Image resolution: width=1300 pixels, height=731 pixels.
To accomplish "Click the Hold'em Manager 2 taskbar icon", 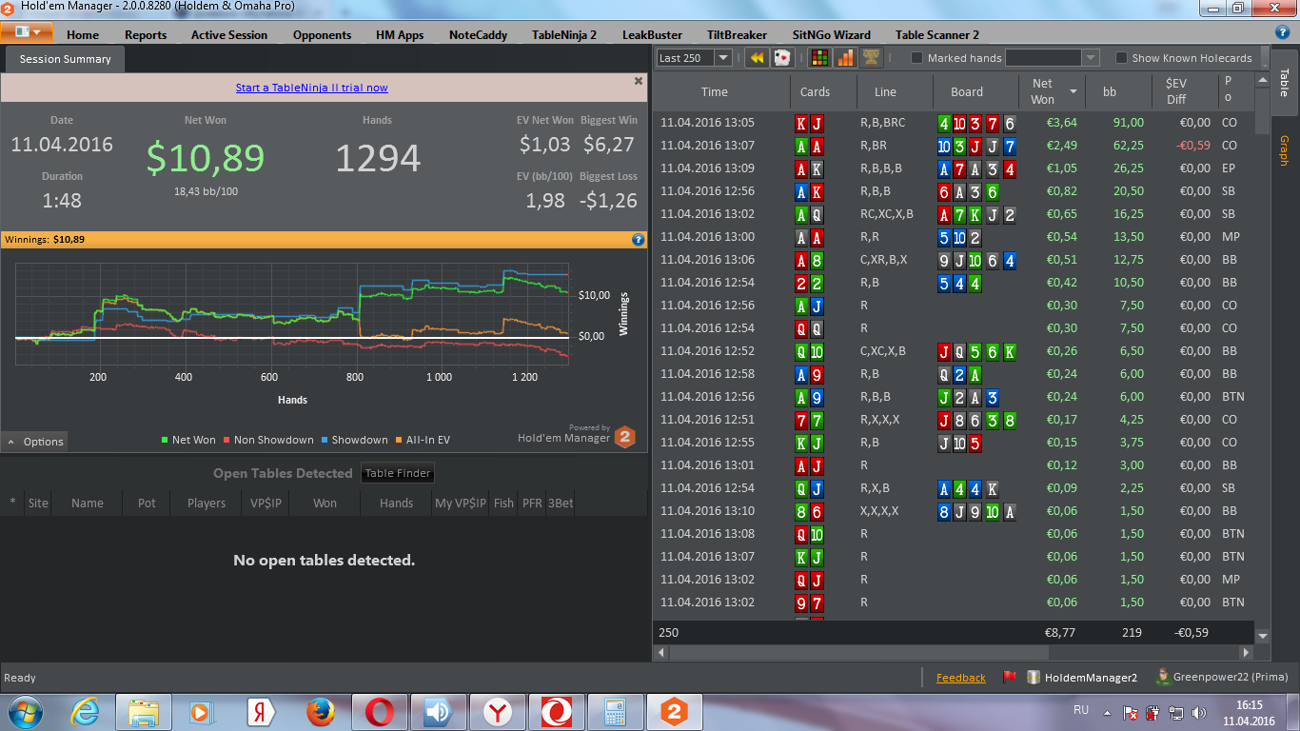I will [675, 712].
